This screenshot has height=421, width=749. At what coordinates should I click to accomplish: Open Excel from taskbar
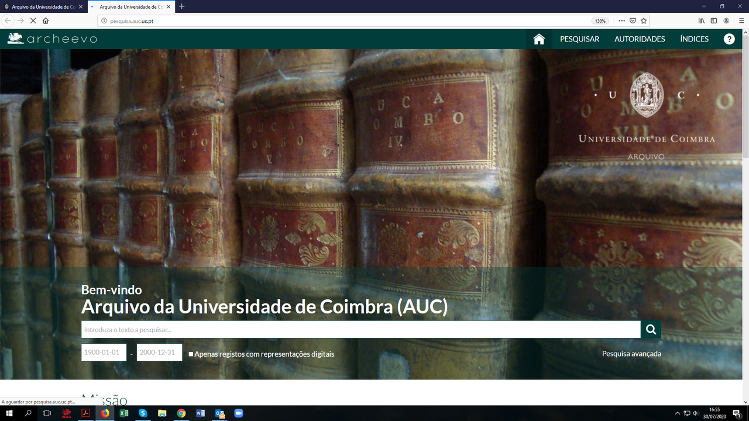[124, 413]
